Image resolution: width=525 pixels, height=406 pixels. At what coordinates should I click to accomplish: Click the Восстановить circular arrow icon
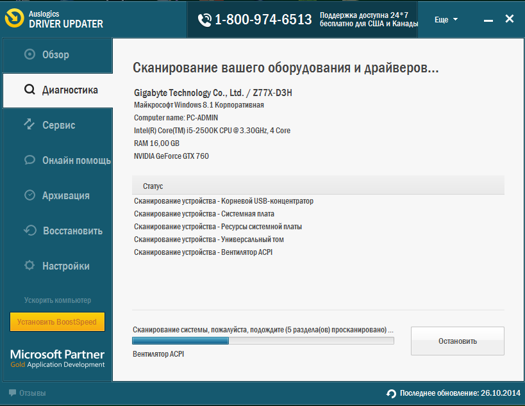[x=29, y=231]
